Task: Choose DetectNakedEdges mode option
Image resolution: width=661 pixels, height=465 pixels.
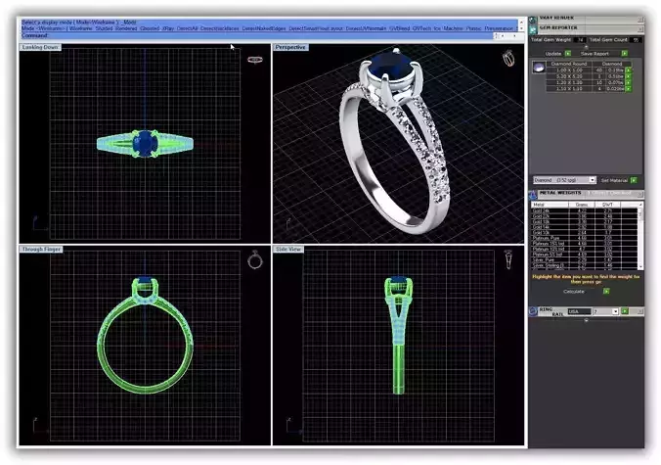Action: (x=264, y=28)
